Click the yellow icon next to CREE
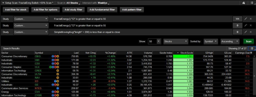Viewport: 256px width, 97px height. (x=58, y=71)
